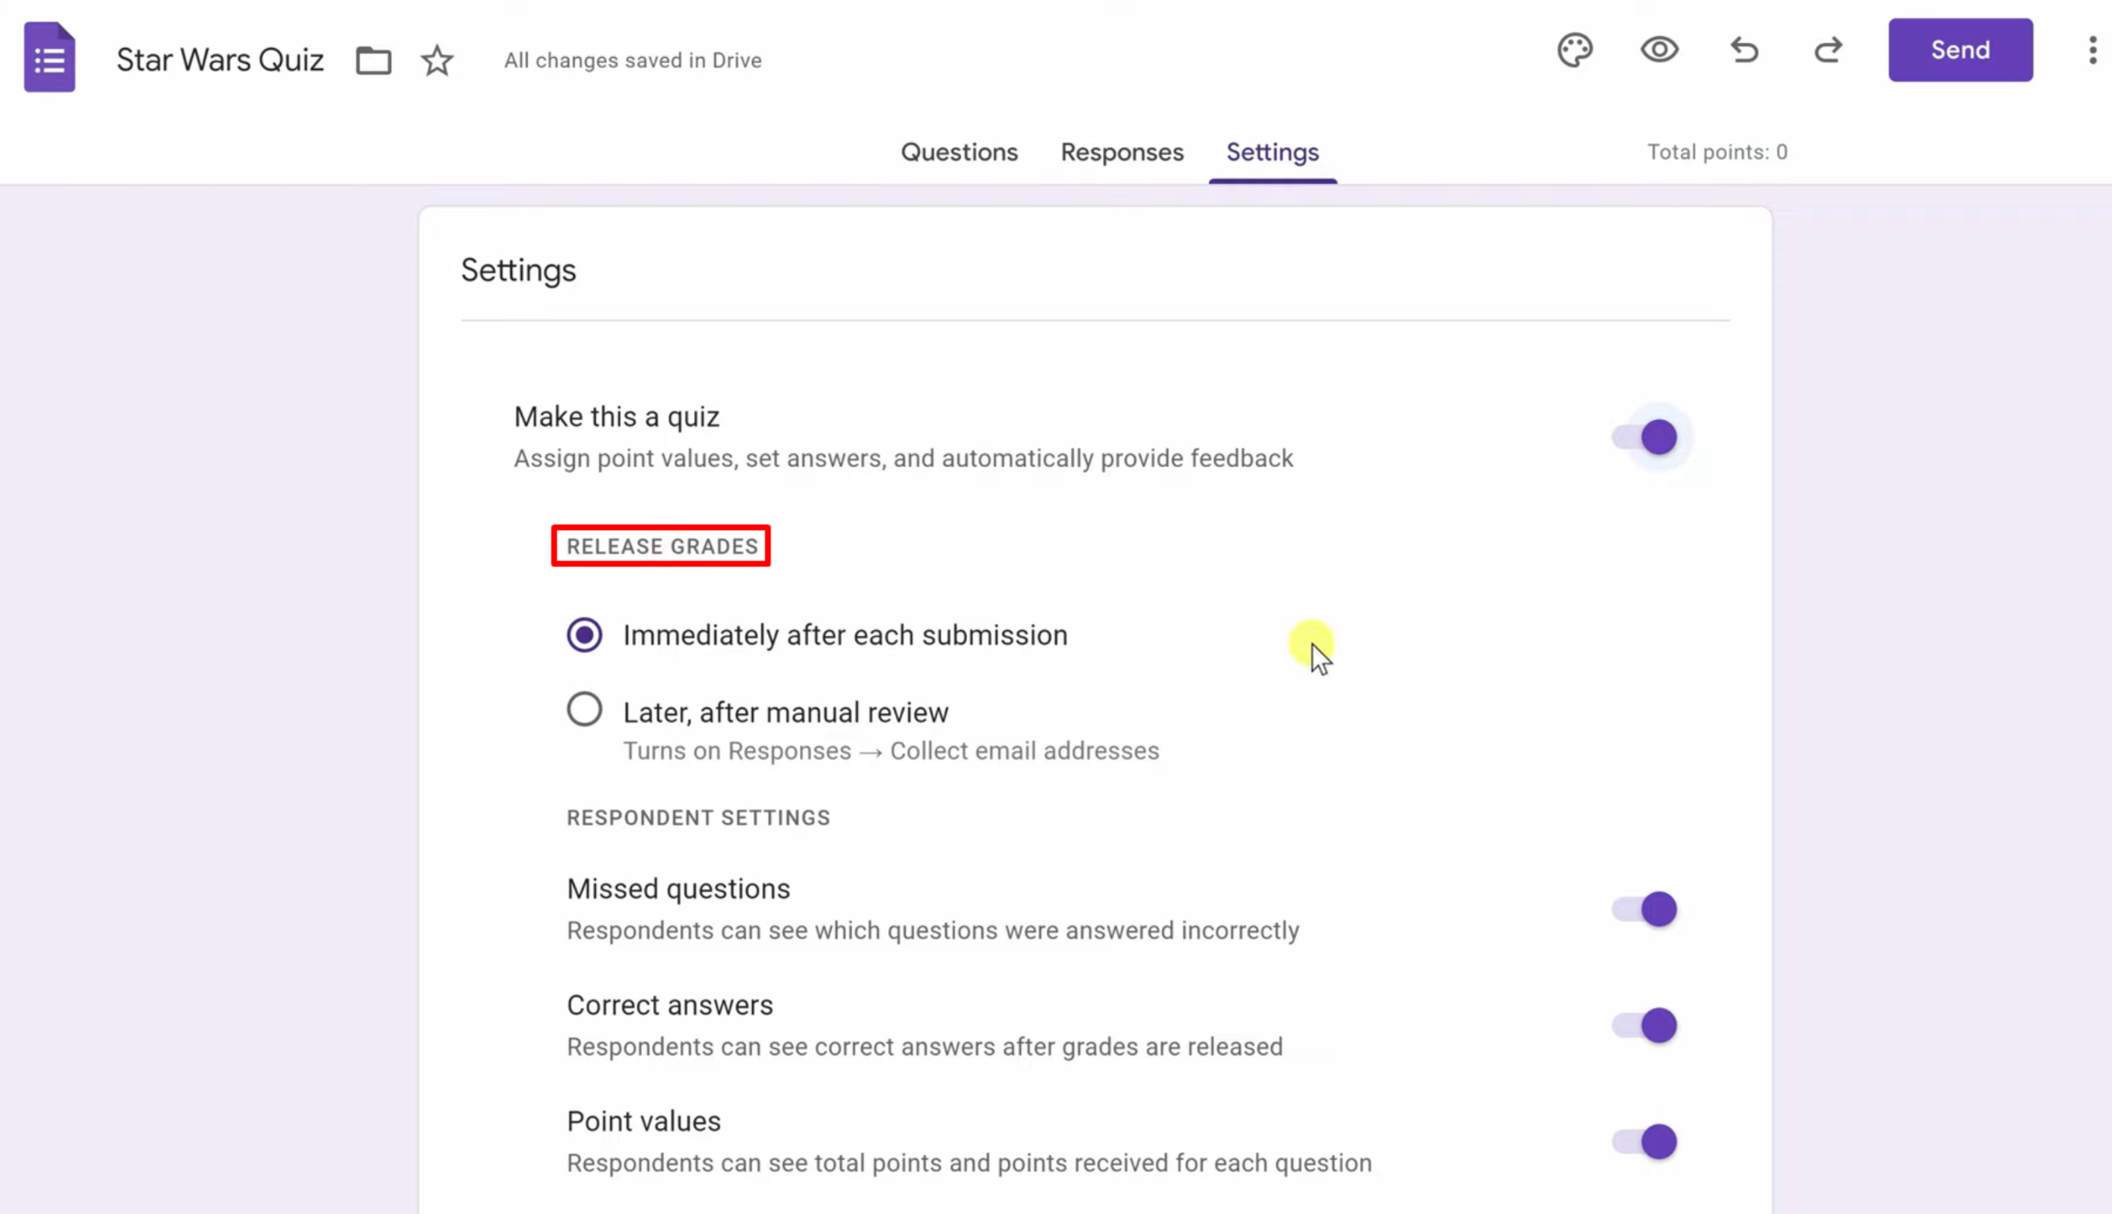This screenshot has height=1214, width=2112.
Task: Open the customize theme palette
Action: [x=1574, y=50]
